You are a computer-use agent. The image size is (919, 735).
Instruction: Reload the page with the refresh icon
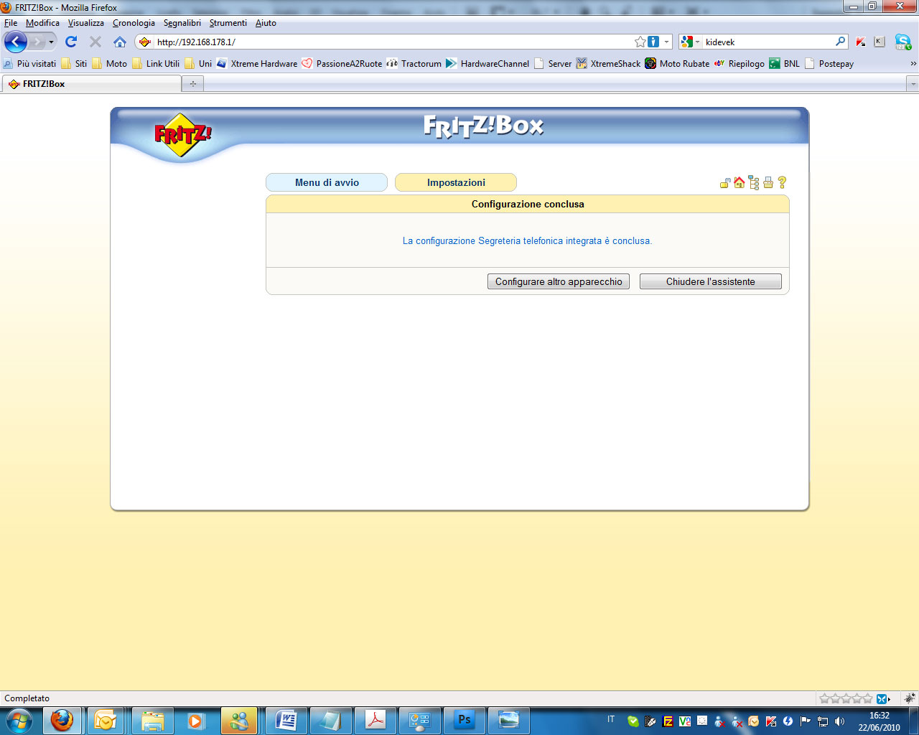(71, 42)
